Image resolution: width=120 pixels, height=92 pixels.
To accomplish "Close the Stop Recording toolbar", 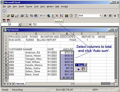I will [85, 65].
